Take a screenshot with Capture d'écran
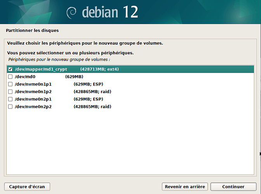This screenshot has height=194, width=261. point(27,187)
